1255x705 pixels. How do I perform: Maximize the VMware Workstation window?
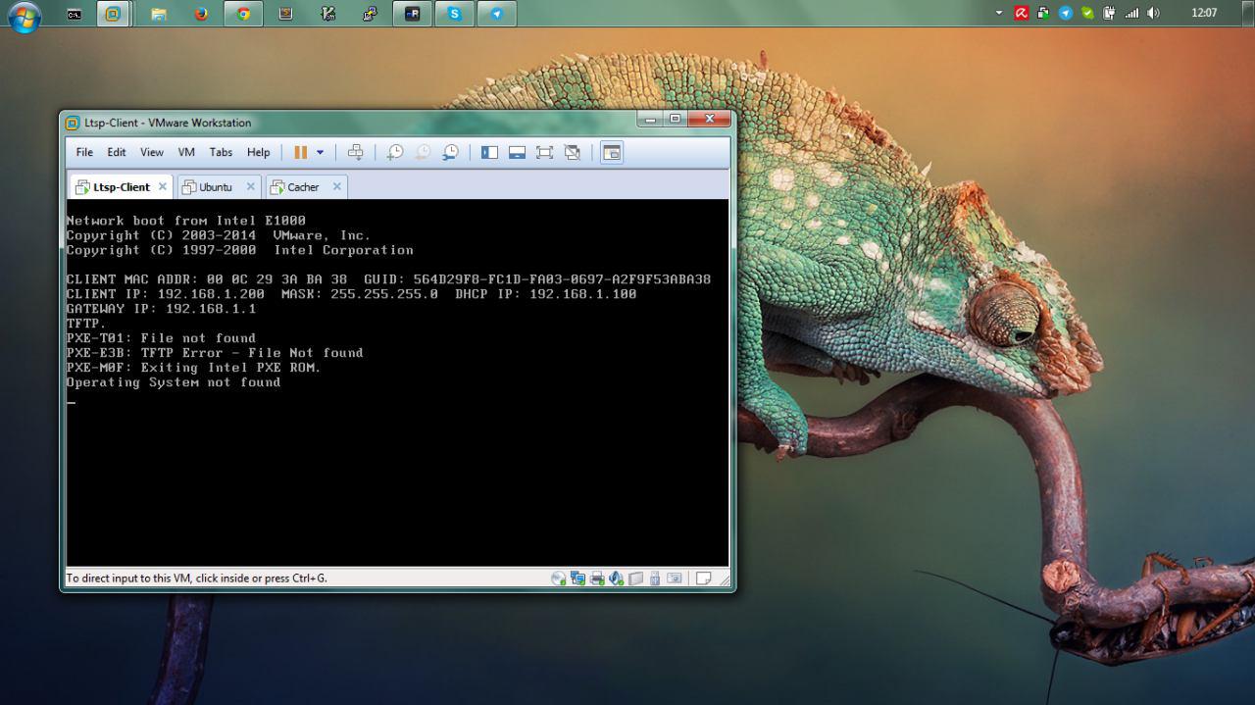(x=675, y=119)
